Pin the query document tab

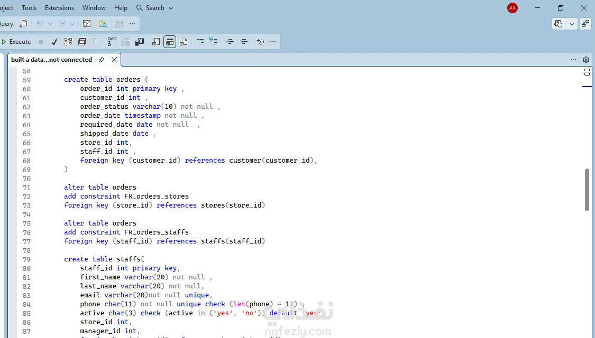pyautogui.click(x=102, y=60)
